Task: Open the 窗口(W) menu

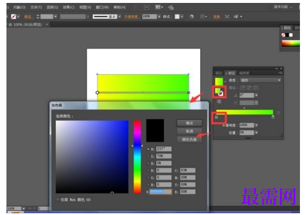Action: point(102,8)
